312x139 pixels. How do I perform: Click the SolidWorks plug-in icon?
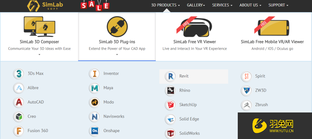pos(170,133)
